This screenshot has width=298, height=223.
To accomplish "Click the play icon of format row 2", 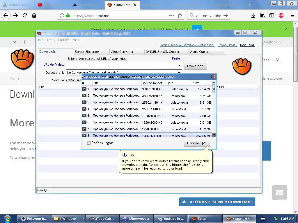I will (84, 96).
